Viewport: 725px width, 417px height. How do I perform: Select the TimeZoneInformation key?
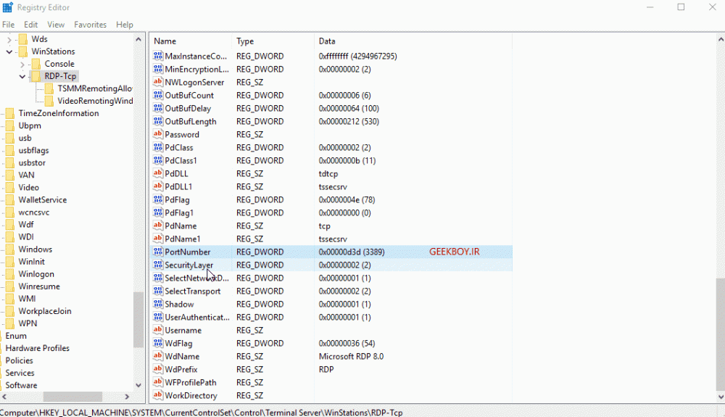tap(58, 113)
